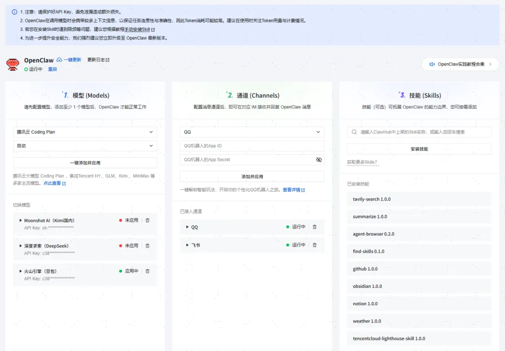Open OpenClaw实践教程合集 tutorial banner

tap(460, 64)
